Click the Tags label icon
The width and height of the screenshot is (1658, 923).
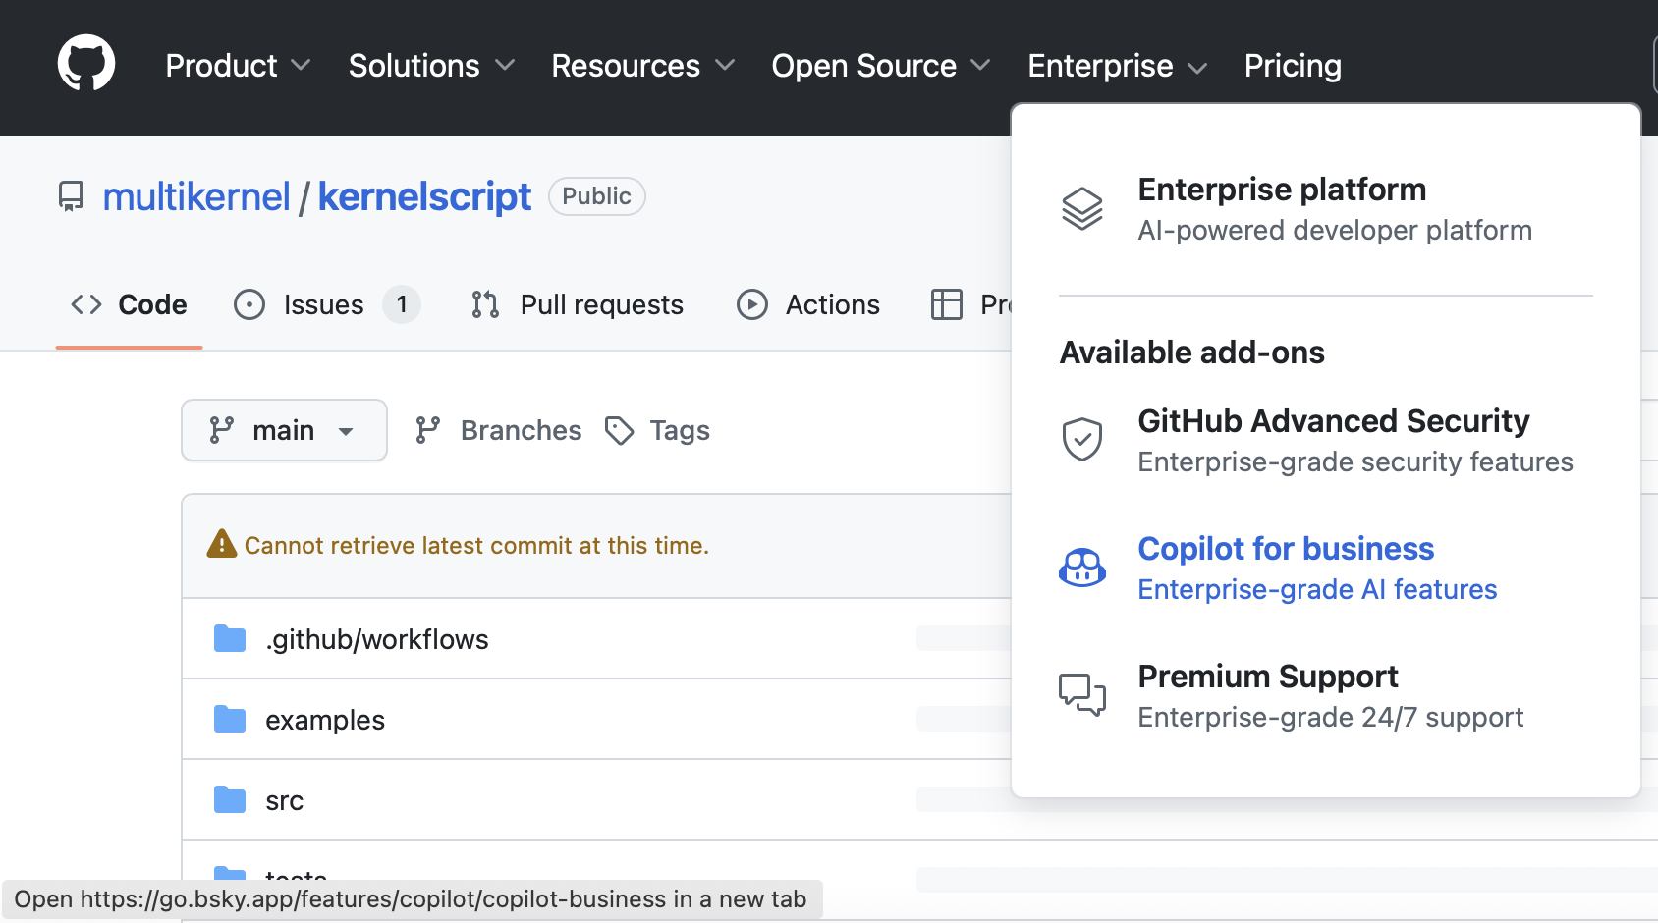pos(619,430)
